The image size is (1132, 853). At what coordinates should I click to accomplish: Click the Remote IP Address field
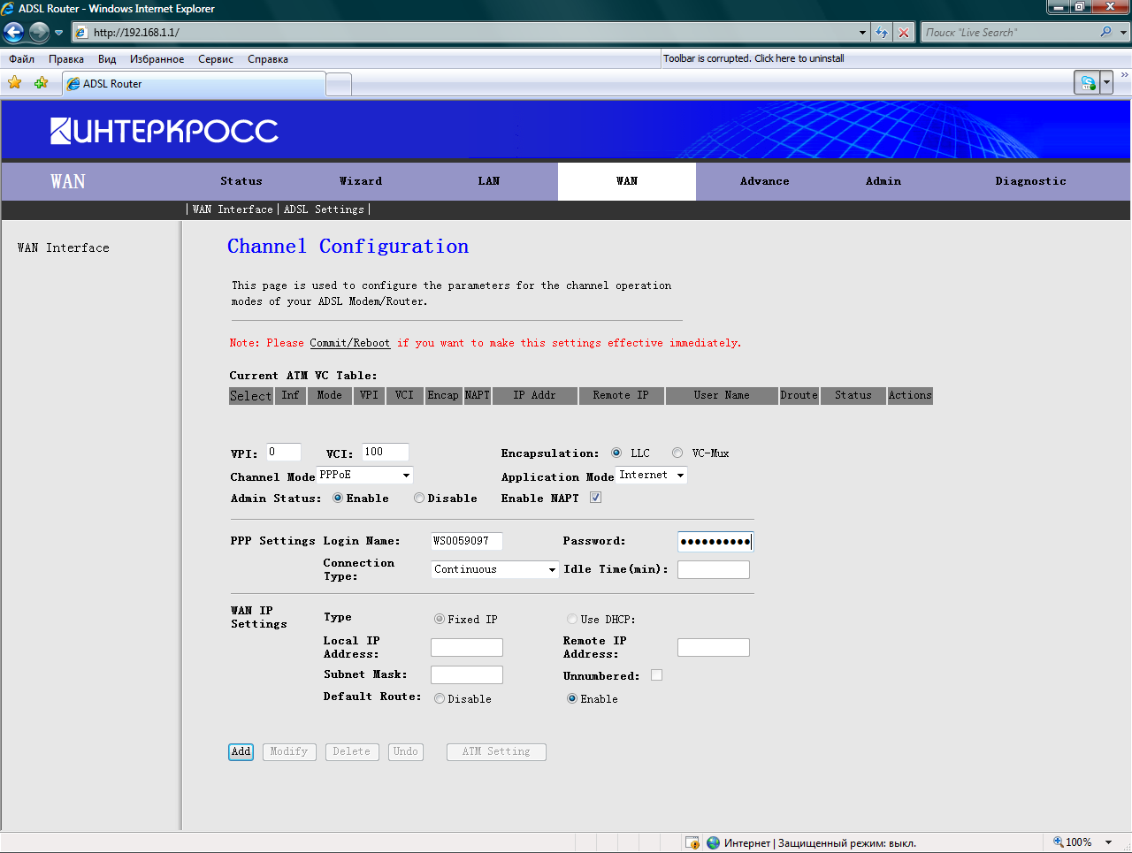[714, 648]
